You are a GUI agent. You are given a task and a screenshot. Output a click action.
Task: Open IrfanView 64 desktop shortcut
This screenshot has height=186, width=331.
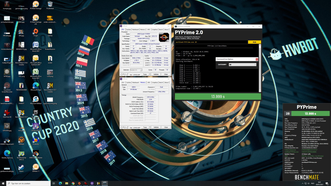tap(7, 114)
